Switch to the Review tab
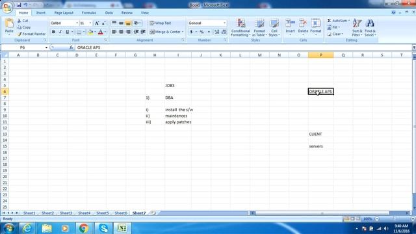The width and height of the screenshot is (416, 234). point(127,13)
